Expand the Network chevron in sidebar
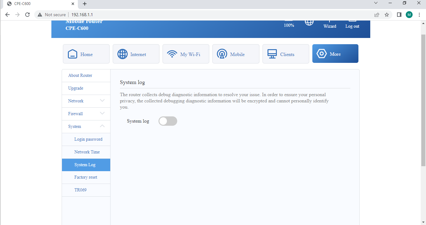Image resolution: width=426 pixels, height=225 pixels. point(102,101)
